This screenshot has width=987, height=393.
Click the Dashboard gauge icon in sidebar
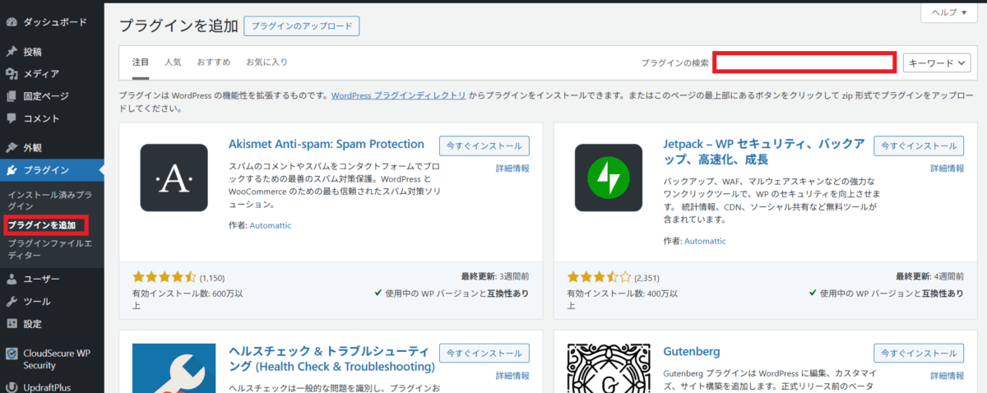coord(12,22)
